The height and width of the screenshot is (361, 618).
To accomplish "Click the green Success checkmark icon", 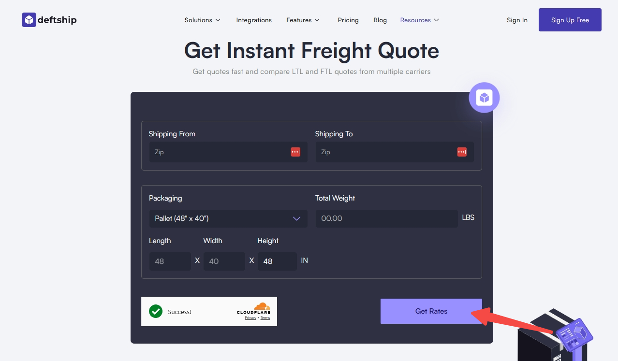I will coord(156,311).
